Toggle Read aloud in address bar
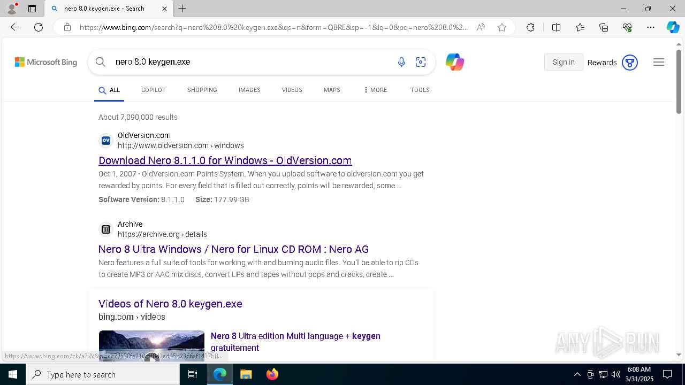 (481, 27)
